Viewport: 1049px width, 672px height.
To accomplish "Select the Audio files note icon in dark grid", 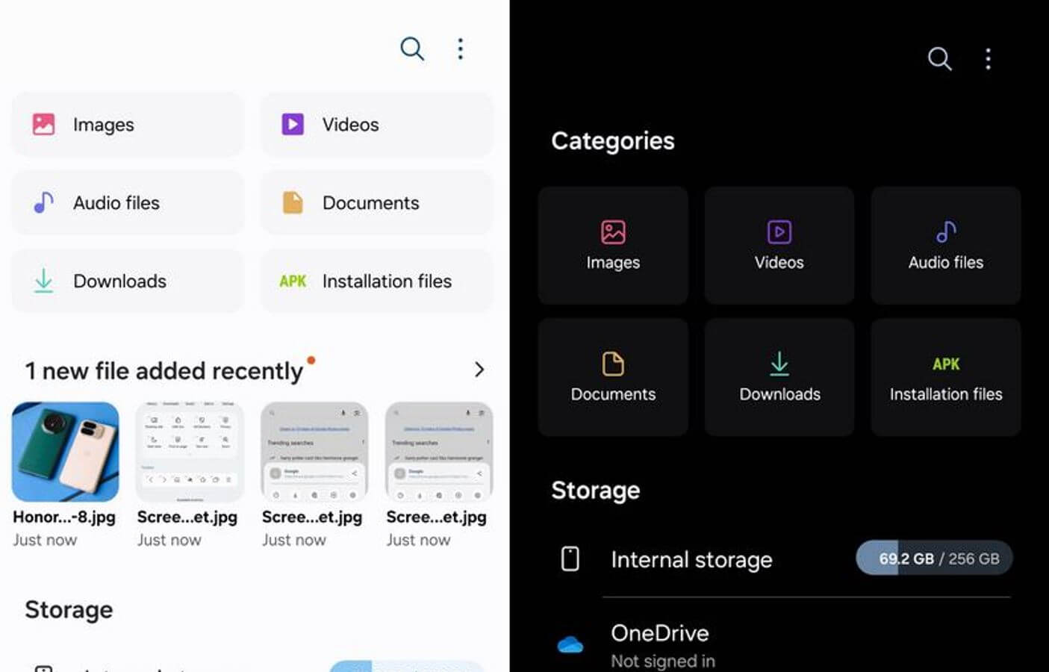I will [945, 232].
